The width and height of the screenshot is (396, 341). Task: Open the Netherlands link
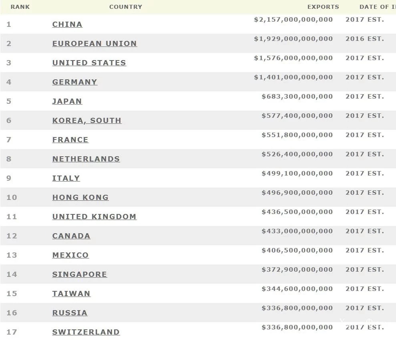click(86, 159)
